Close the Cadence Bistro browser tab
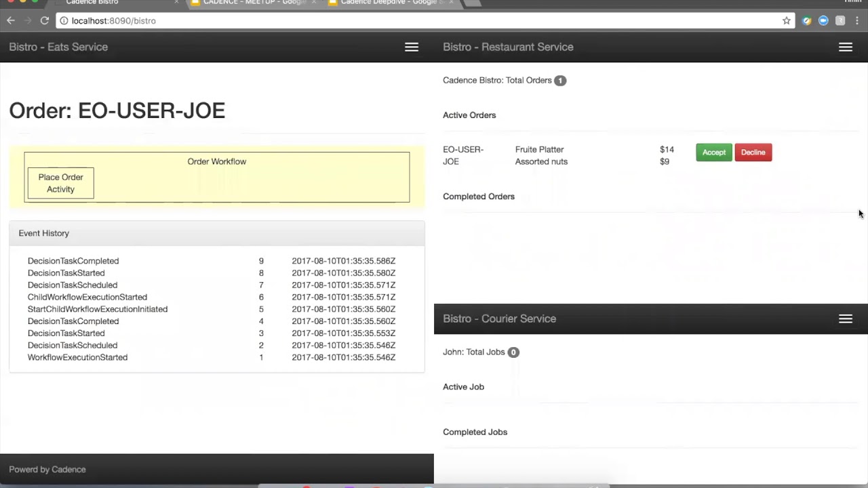Viewport: 868px width, 488px height. point(177,2)
